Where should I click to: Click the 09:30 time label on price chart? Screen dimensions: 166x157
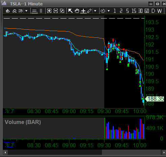(x=104, y=112)
